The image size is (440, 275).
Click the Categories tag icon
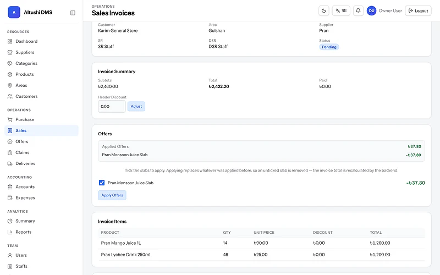click(10, 63)
